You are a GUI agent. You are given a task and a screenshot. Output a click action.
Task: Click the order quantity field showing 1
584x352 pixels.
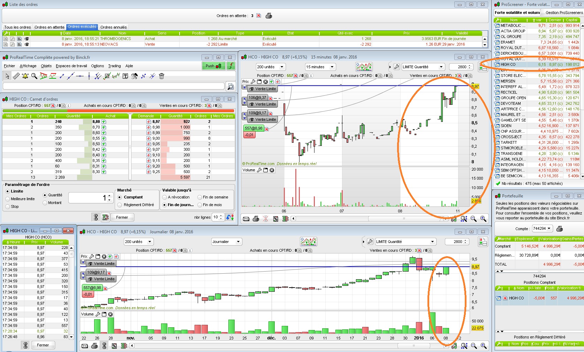click(x=91, y=198)
